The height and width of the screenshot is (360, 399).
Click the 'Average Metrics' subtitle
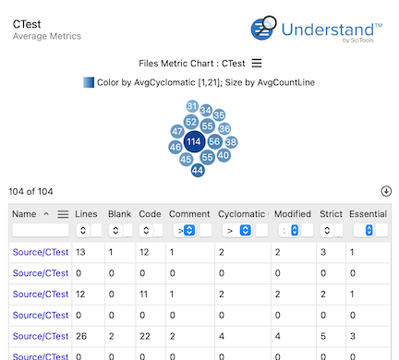[x=47, y=36]
